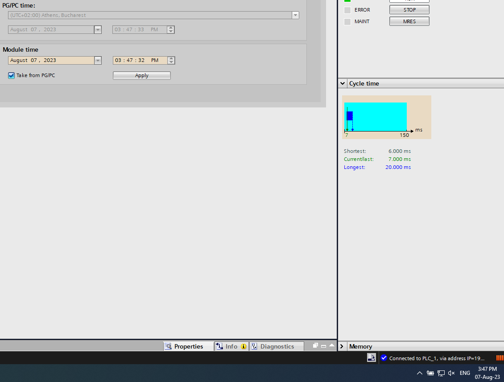Select the Current/last value 7.000 ms
The height and width of the screenshot is (382, 504).
coord(400,159)
